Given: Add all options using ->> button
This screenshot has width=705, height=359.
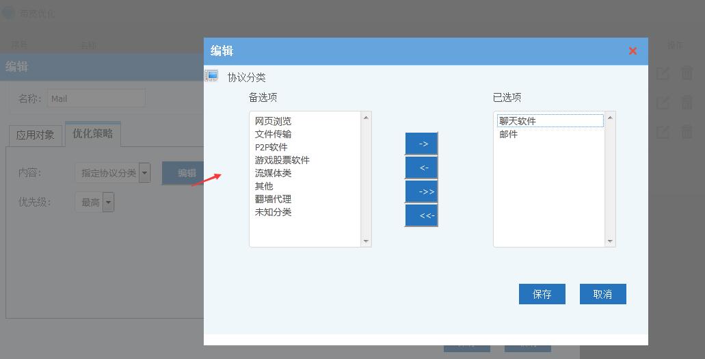Looking at the screenshot, I should (x=421, y=191).
